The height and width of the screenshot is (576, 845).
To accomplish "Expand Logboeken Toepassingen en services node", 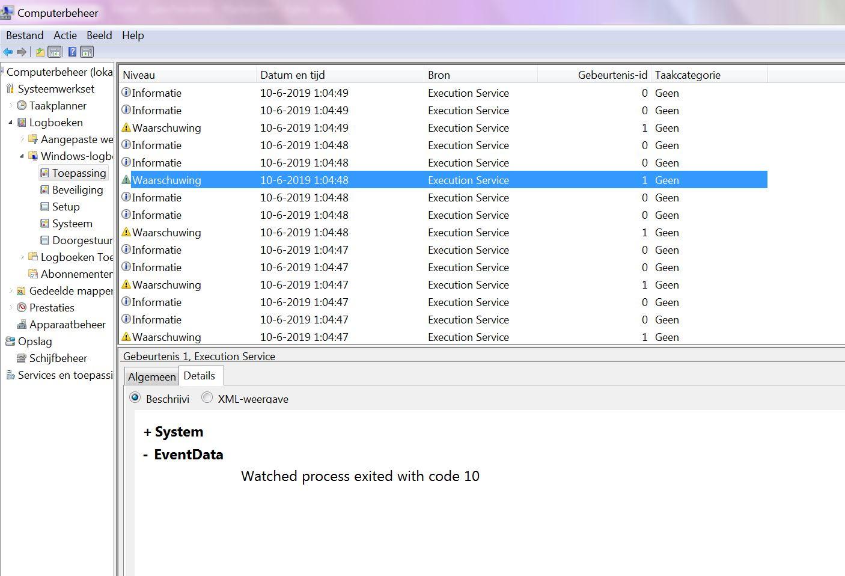I will pos(22,257).
